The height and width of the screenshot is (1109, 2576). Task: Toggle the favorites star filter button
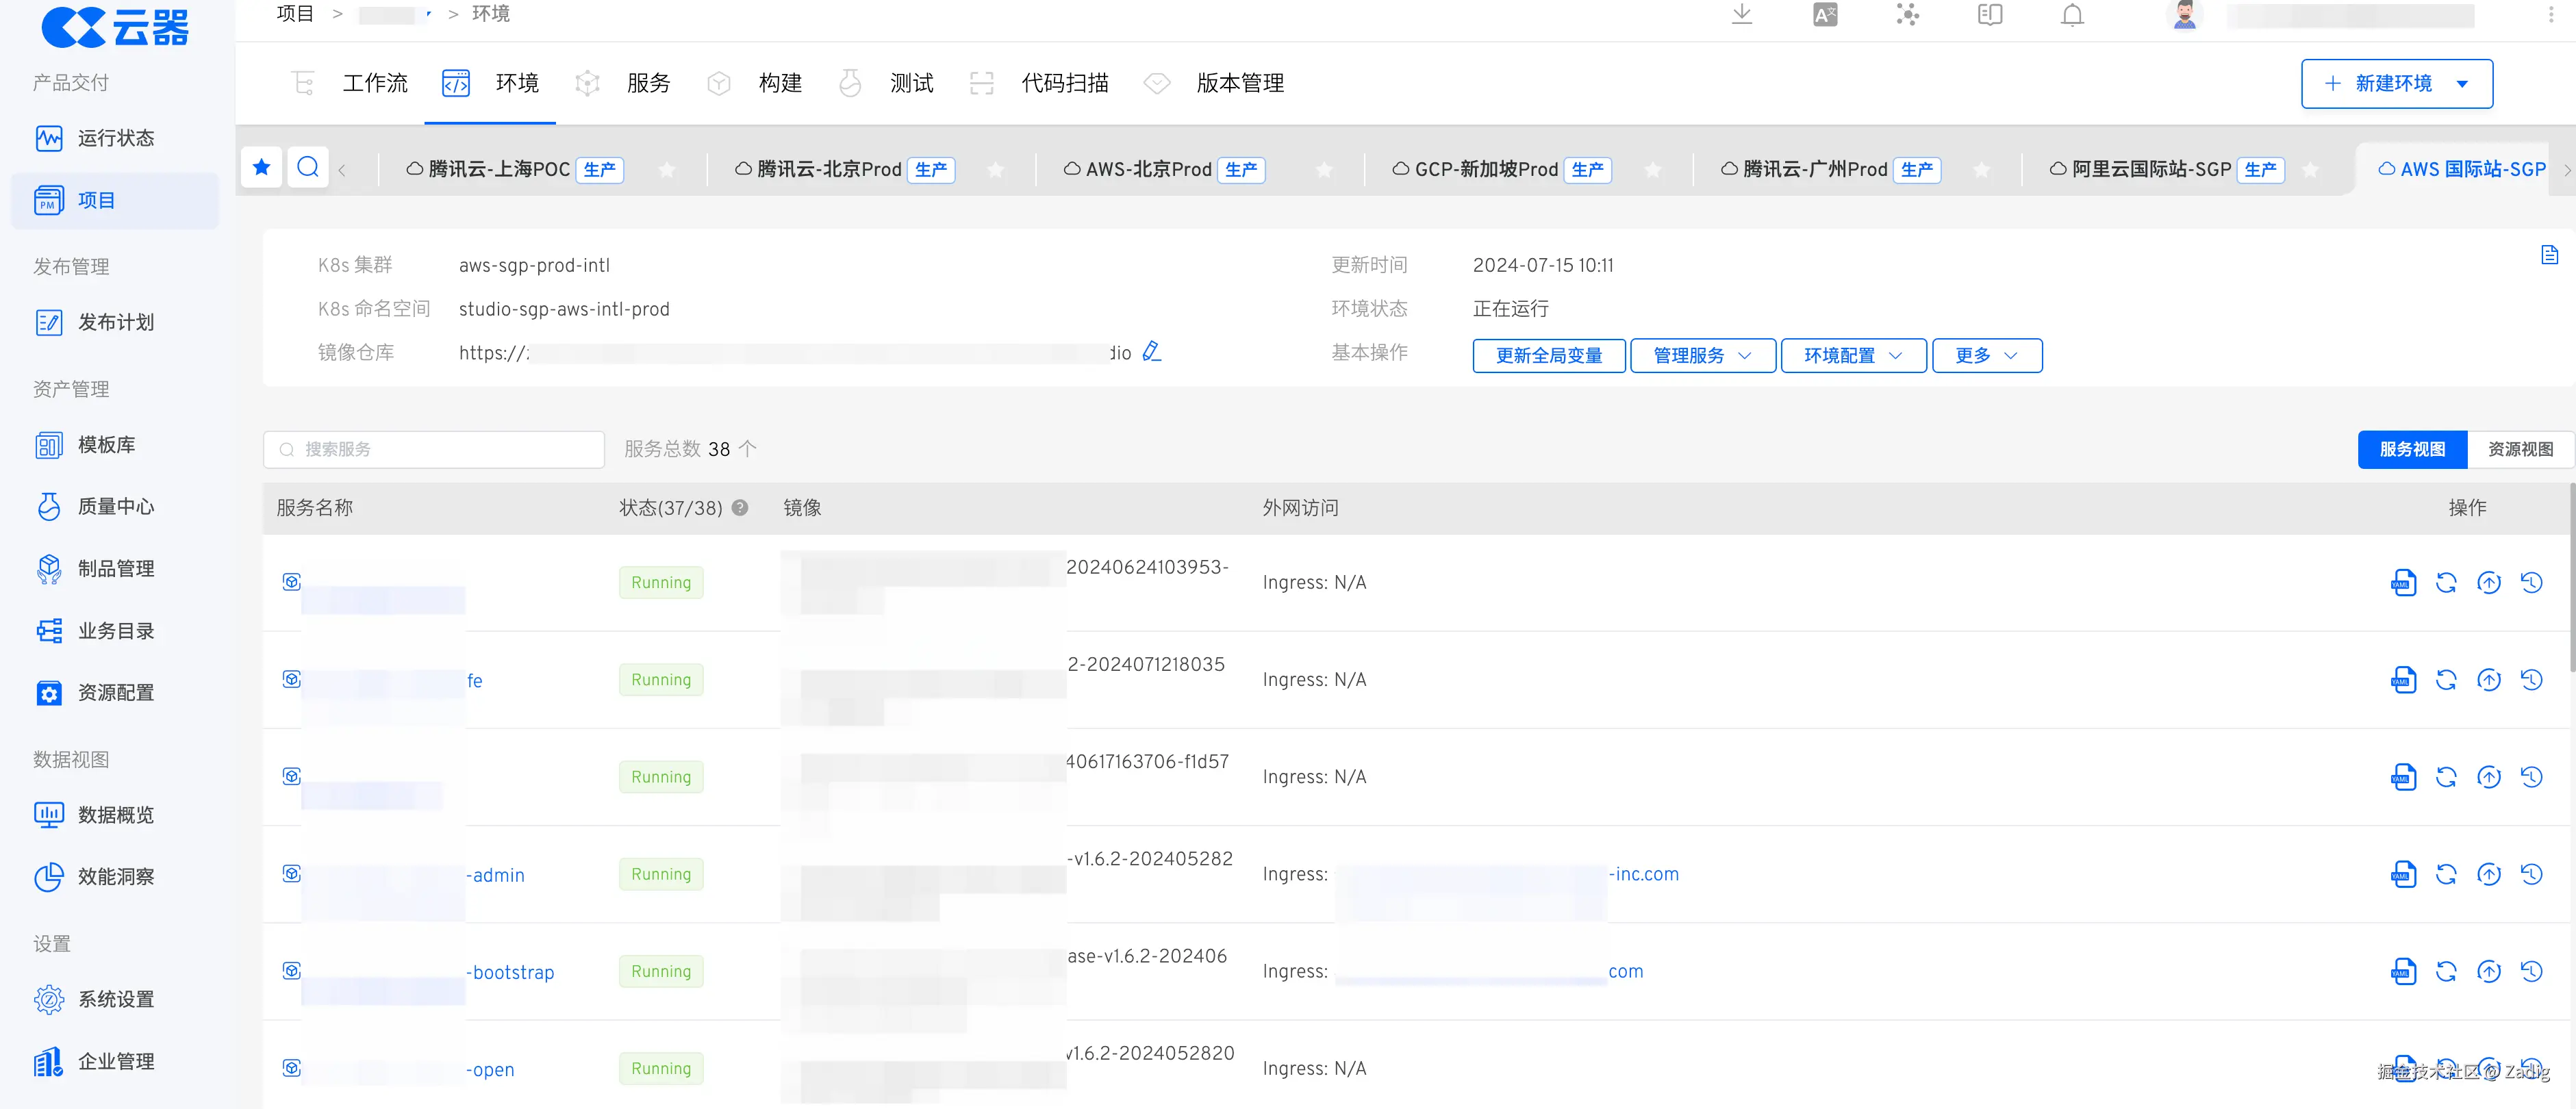tap(262, 167)
